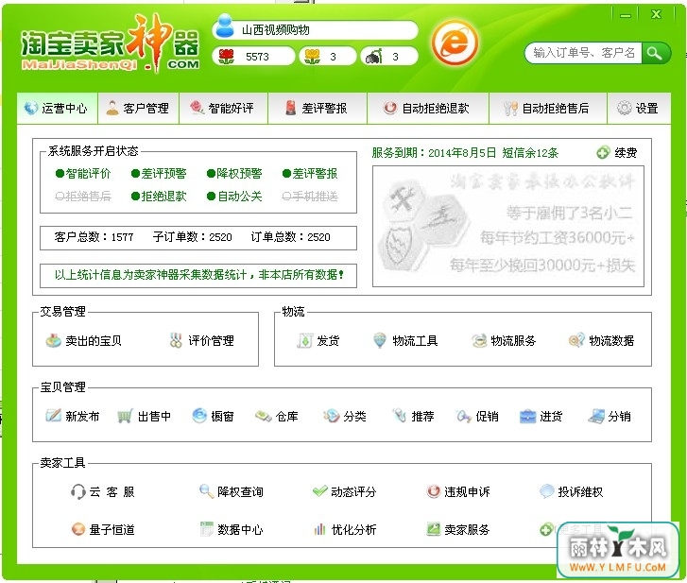Open the 自动拒绝售后 tab
This screenshot has width=687, height=583.
click(548, 108)
